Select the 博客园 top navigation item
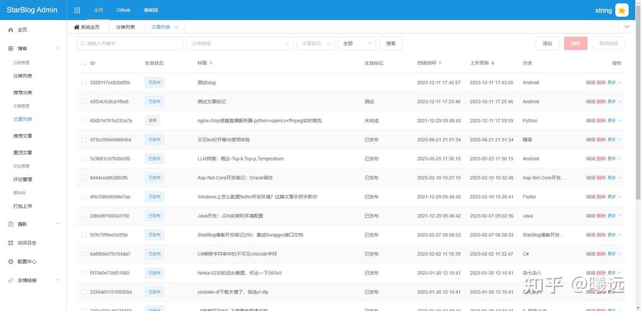The width and height of the screenshot is (641, 311). 150,10
